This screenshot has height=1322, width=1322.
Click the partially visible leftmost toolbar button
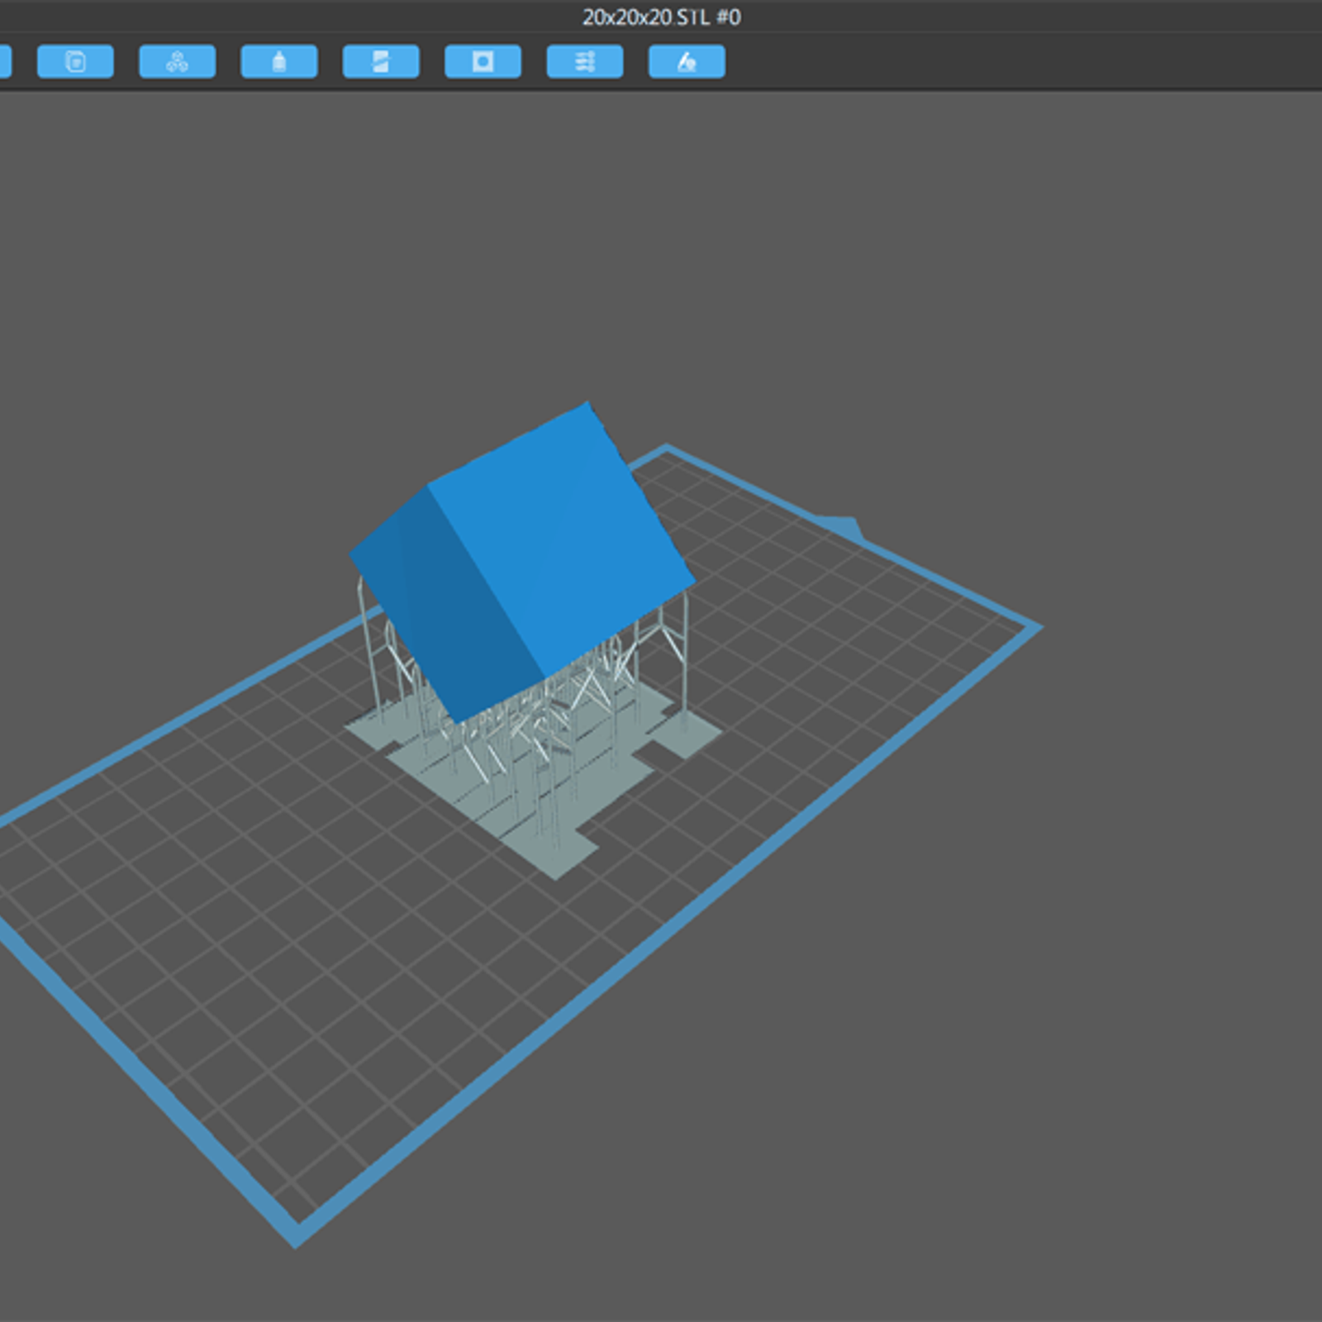pos(4,62)
